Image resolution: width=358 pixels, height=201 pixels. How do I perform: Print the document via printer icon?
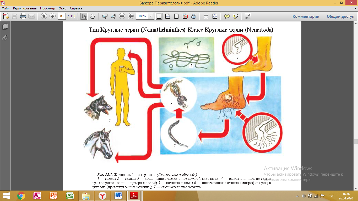pyautogui.click(x=23, y=16)
